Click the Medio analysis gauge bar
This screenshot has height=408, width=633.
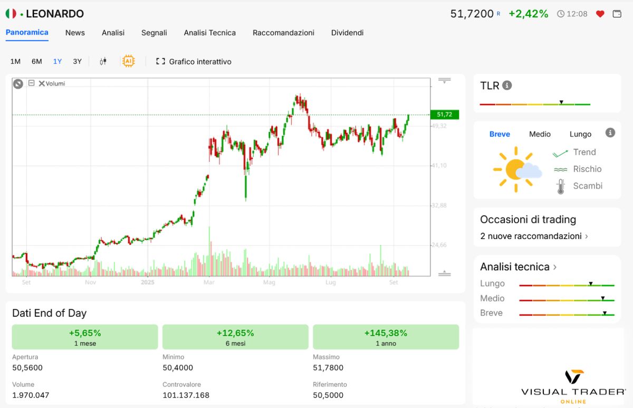pos(567,300)
